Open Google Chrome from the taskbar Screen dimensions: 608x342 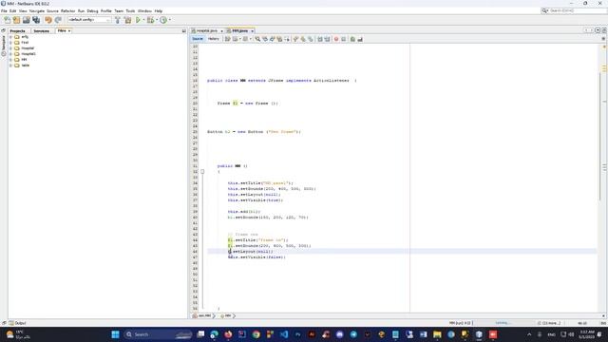click(x=256, y=334)
